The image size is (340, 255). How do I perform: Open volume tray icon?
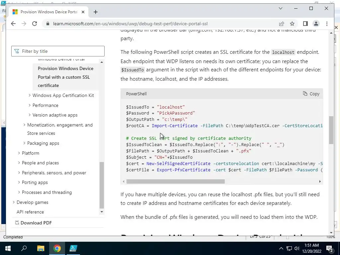[x=297, y=248]
